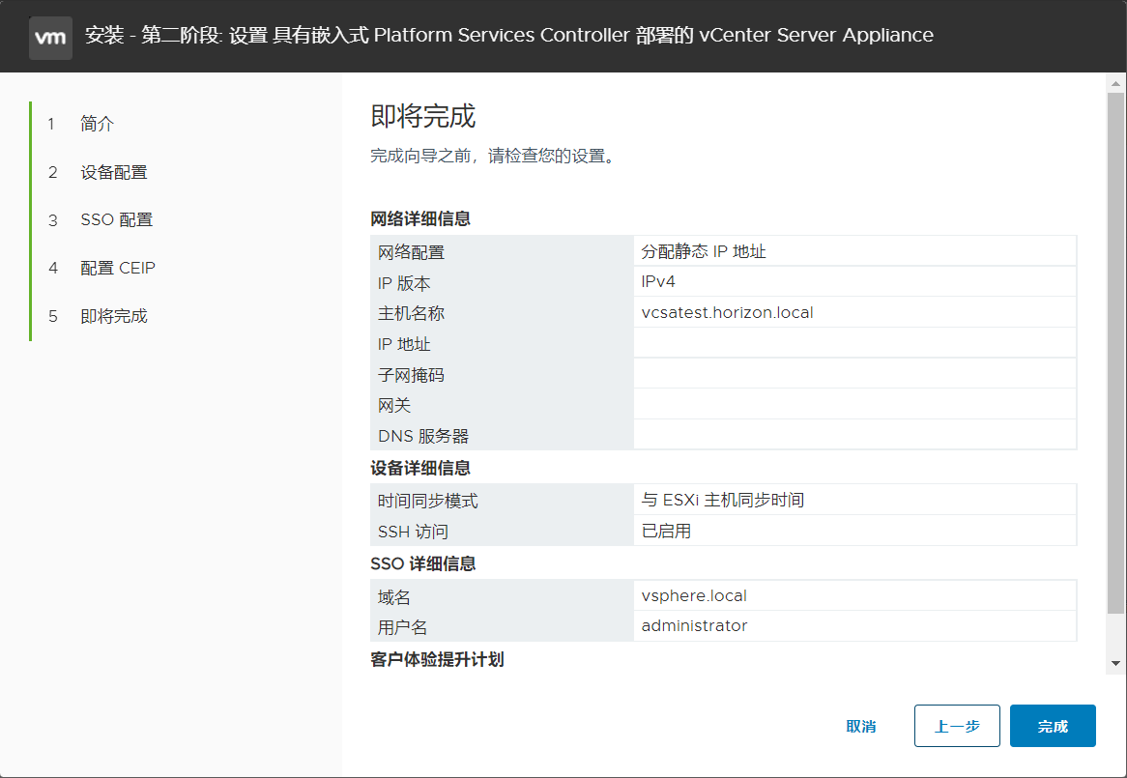Screen dimensions: 1127x778
Task: Click the vsphere.local domain value
Action: pos(692,595)
